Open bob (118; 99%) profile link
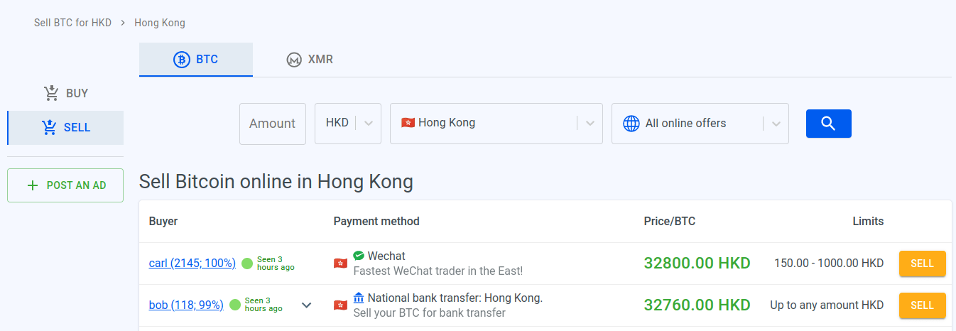Screen dimensions: 956x331 pyautogui.click(x=186, y=305)
